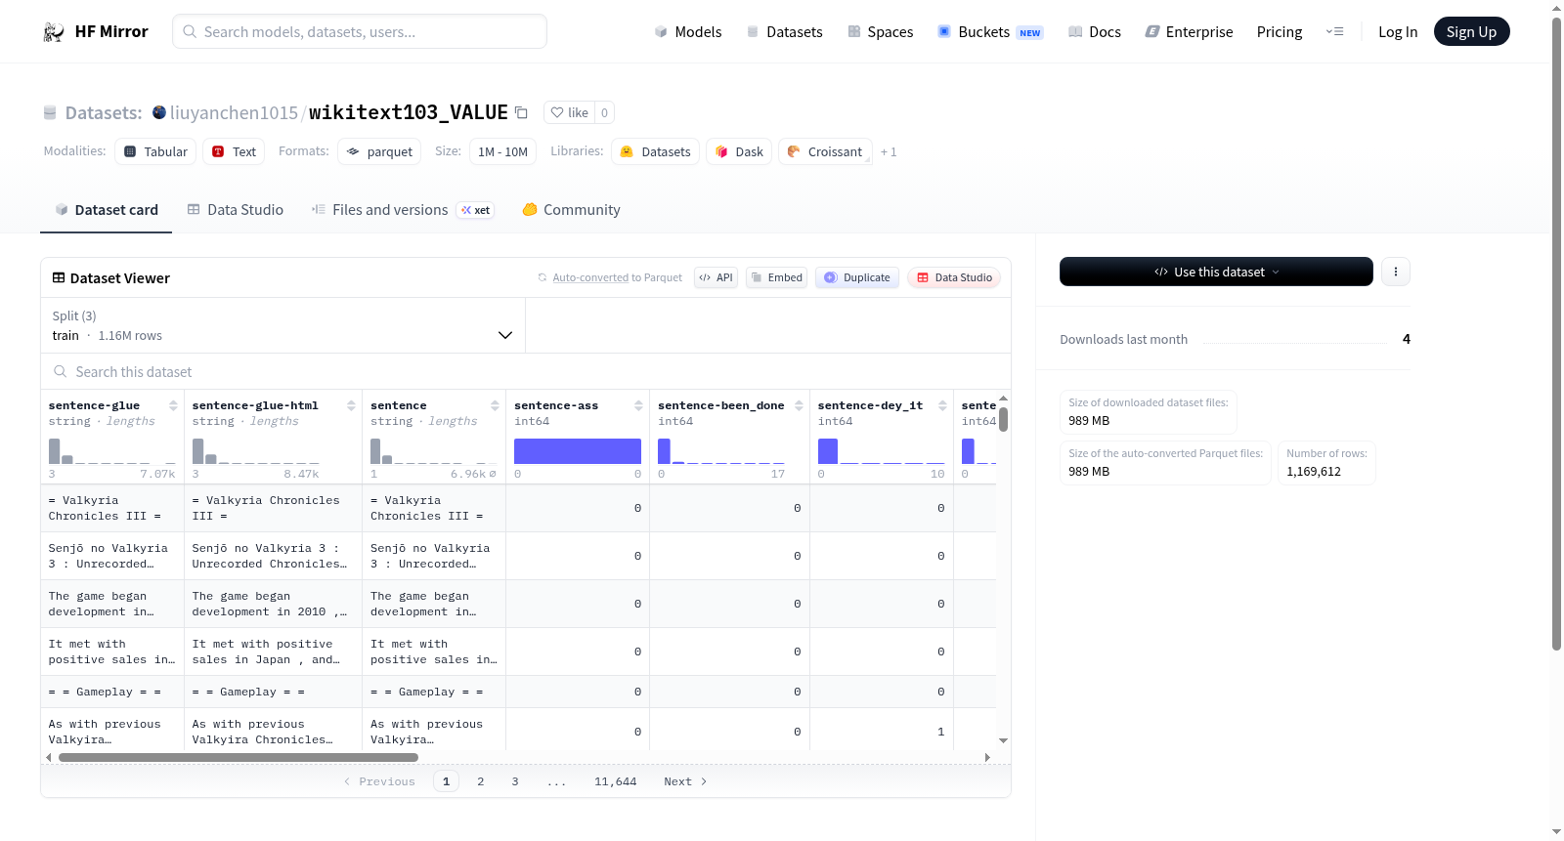Open the Dataset card tab
Image resolution: width=1564 pixels, height=841 pixels.
107,210
